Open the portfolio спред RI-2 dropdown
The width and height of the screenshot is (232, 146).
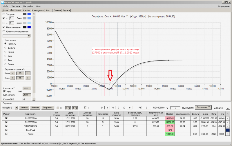point(17,108)
